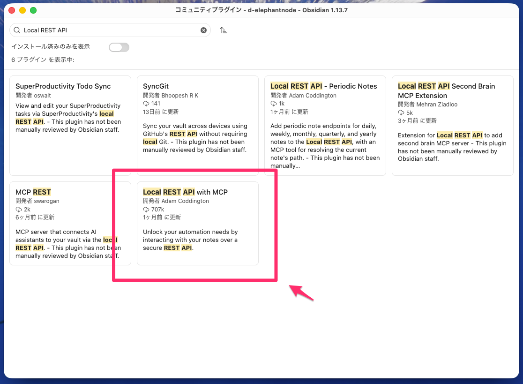Image resolution: width=523 pixels, height=384 pixels.
Task: Click 'View and edit your SuperProductivity' description
Action: pos(68,118)
